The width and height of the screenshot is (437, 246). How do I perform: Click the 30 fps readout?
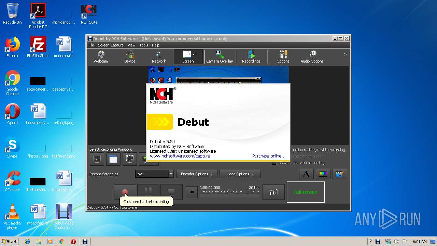coord(254,188)
